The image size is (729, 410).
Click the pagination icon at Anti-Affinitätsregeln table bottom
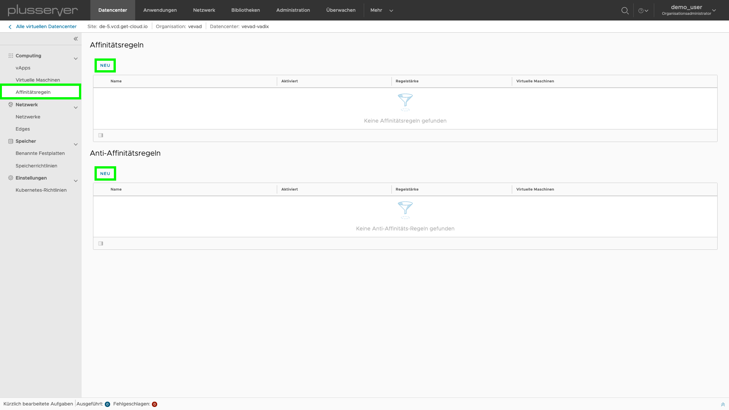point(101,243)
